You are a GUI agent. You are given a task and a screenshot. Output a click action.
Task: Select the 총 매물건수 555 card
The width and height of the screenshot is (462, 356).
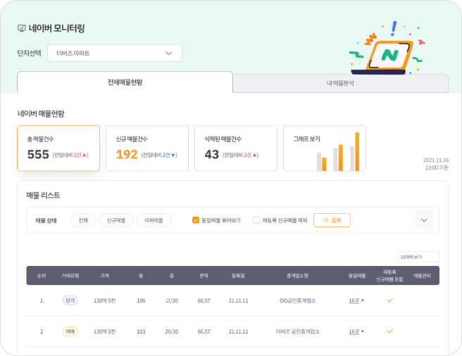[58, 148]
